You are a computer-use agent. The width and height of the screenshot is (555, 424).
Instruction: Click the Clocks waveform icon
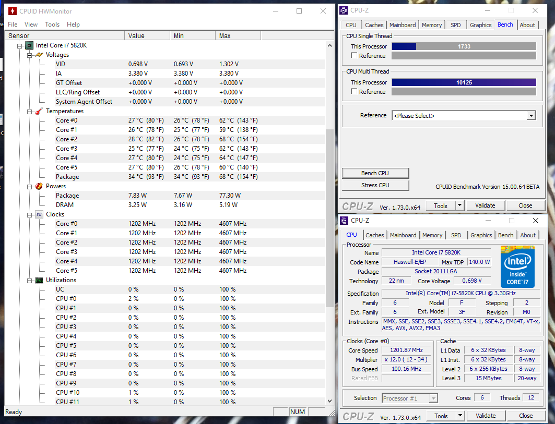pyautogui.click(x=39, y=214)
